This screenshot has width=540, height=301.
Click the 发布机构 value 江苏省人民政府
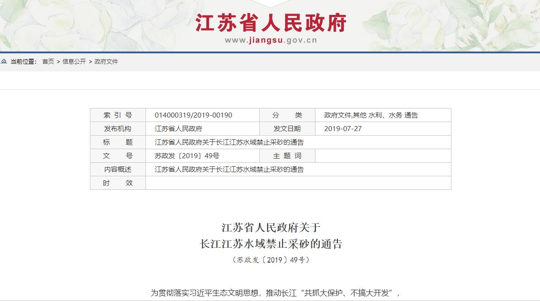click(x=178, y=129)
